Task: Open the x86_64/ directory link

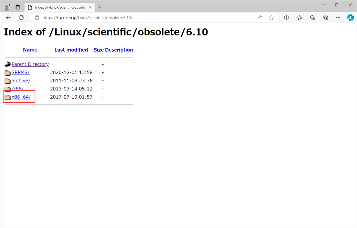Action: pos(21,97)
